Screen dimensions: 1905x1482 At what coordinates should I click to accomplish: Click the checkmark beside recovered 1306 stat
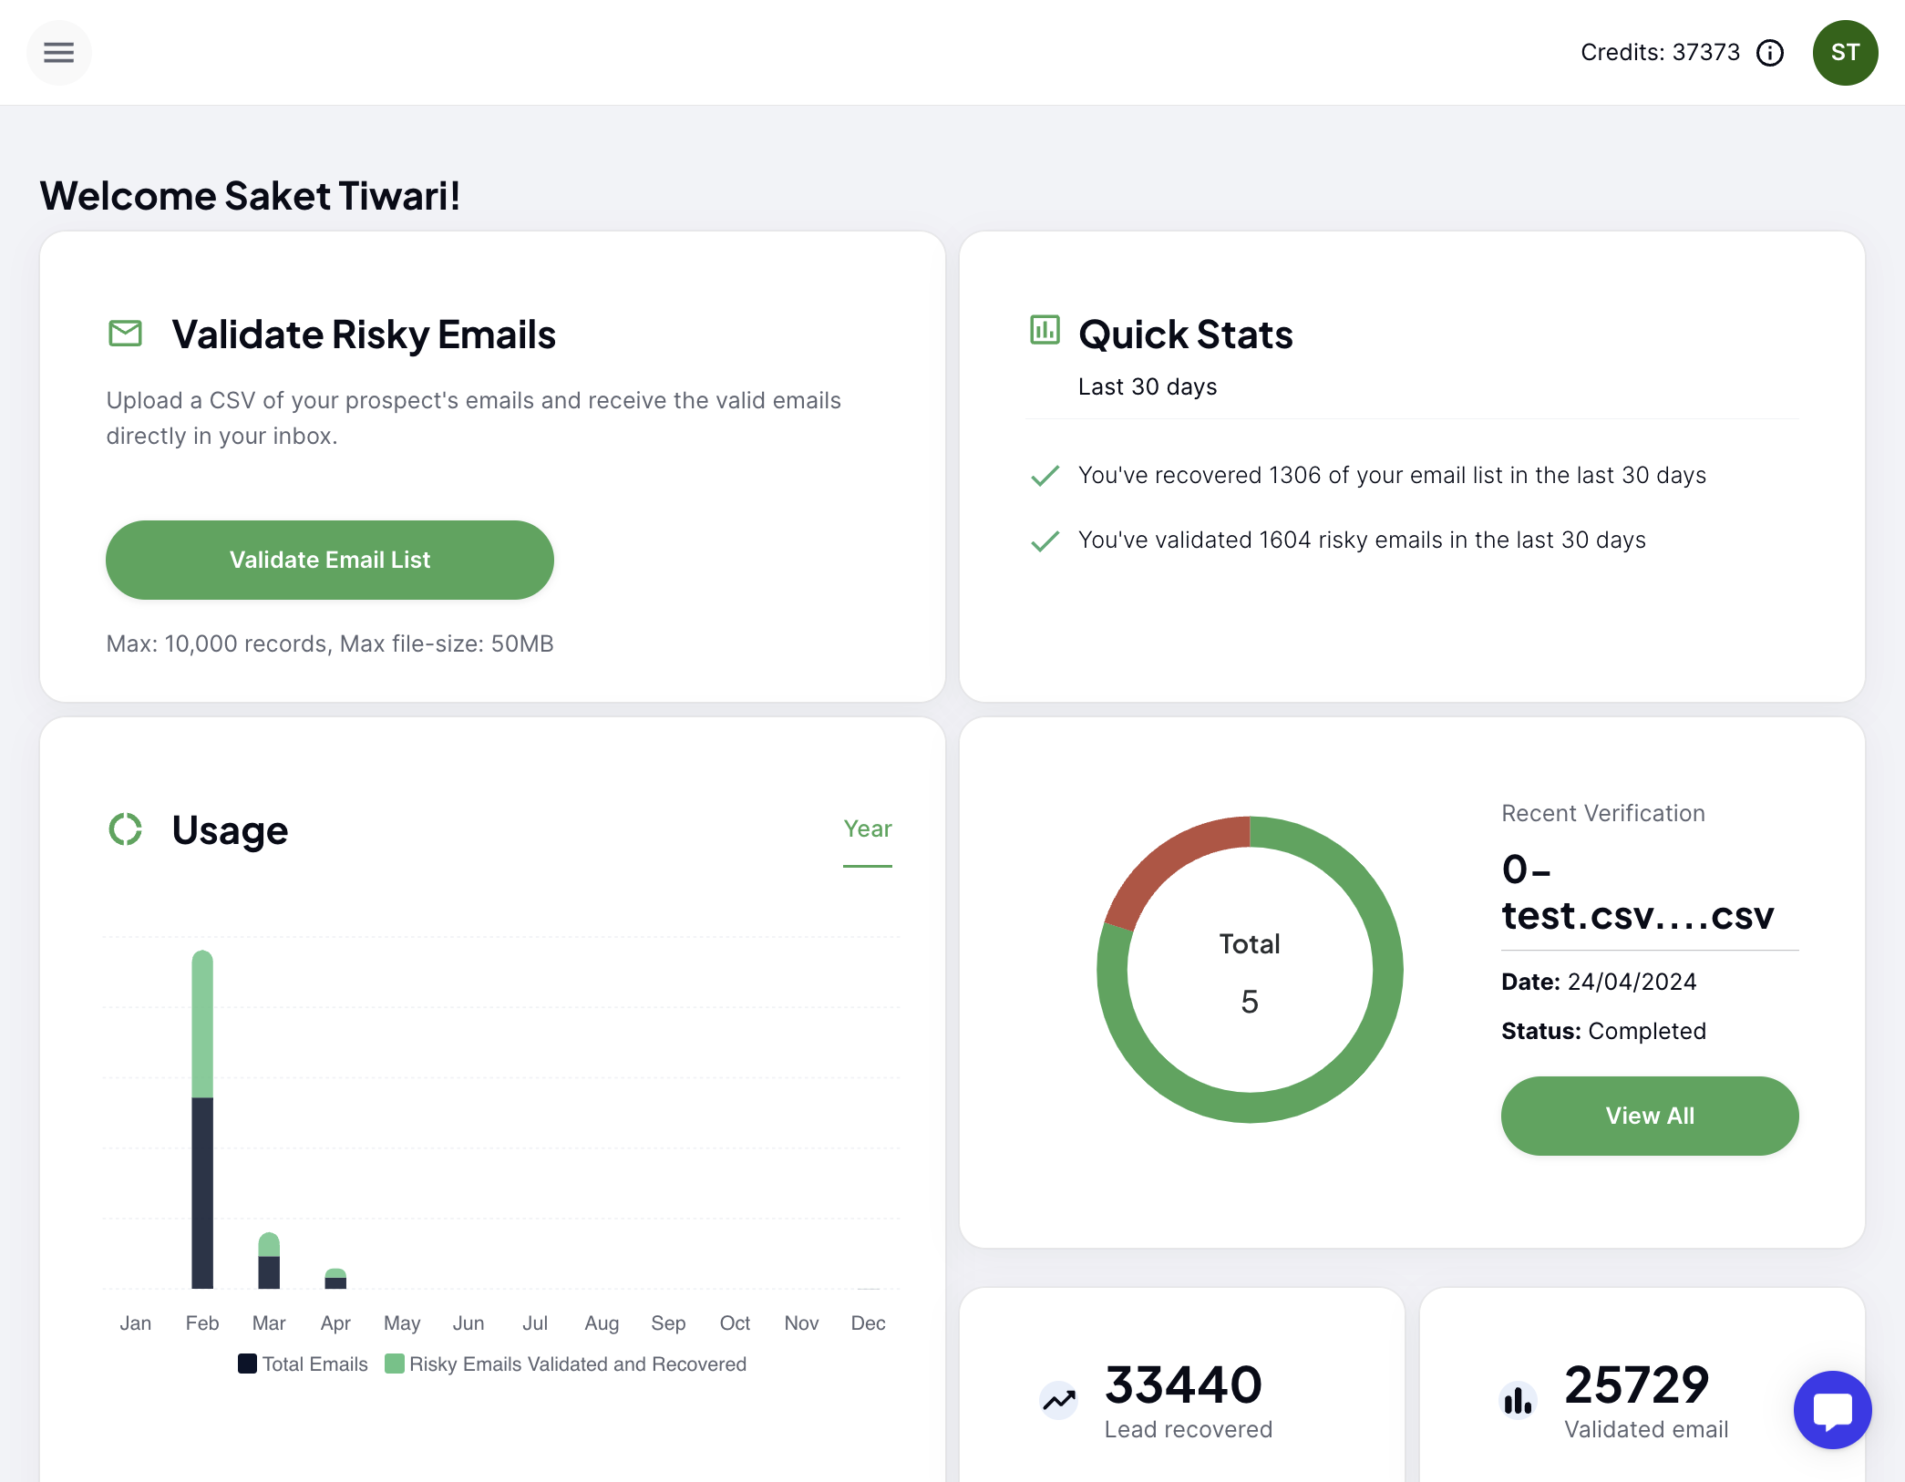tap(1045, 476)
